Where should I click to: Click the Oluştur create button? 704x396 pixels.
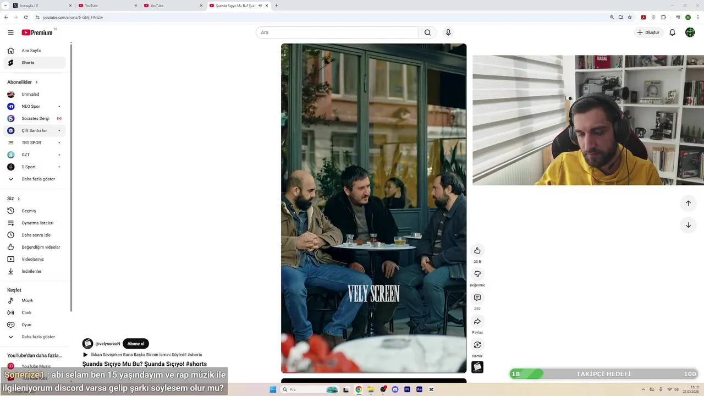pos(648,32)
